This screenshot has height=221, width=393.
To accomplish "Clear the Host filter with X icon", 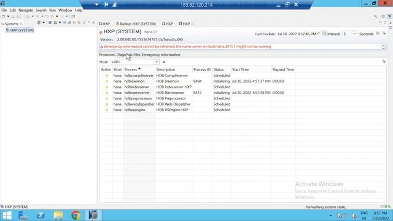I will point(164,62).
